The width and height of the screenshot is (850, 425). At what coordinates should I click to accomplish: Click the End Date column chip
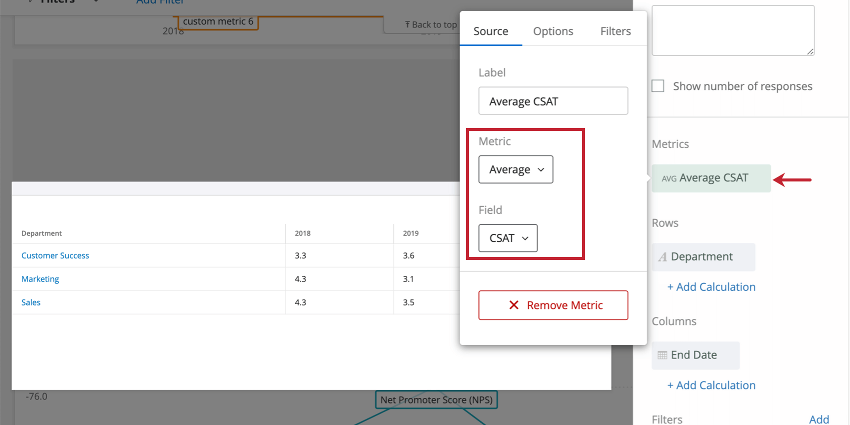click(x=695, y=355)
